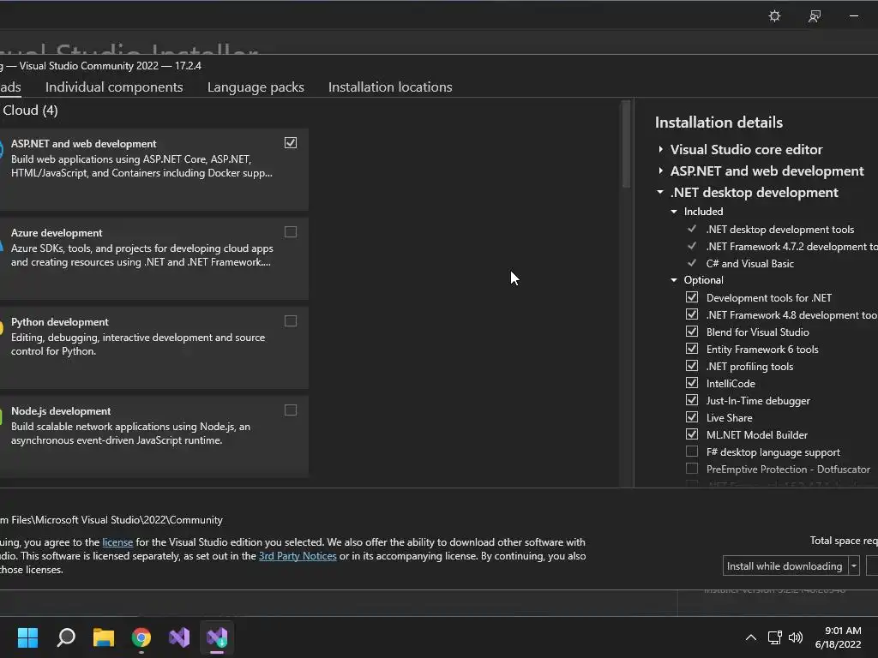Click the Cloud (4) section heading

click(30, 111)
